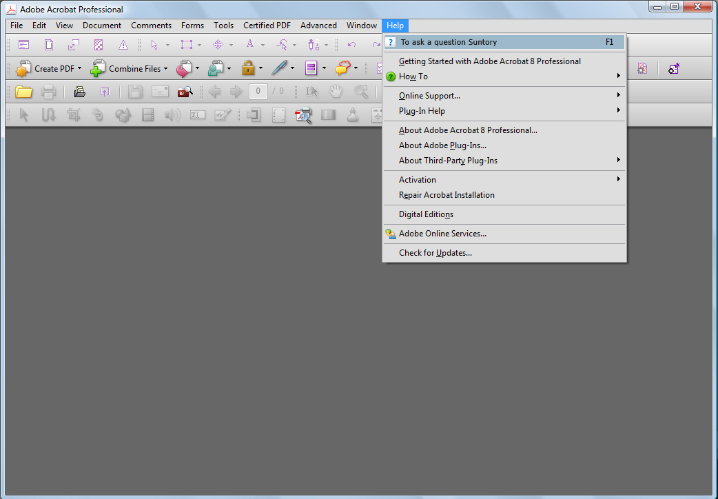Select the text Select tool icon
The image size is (718, 499).
click(312, 92)
